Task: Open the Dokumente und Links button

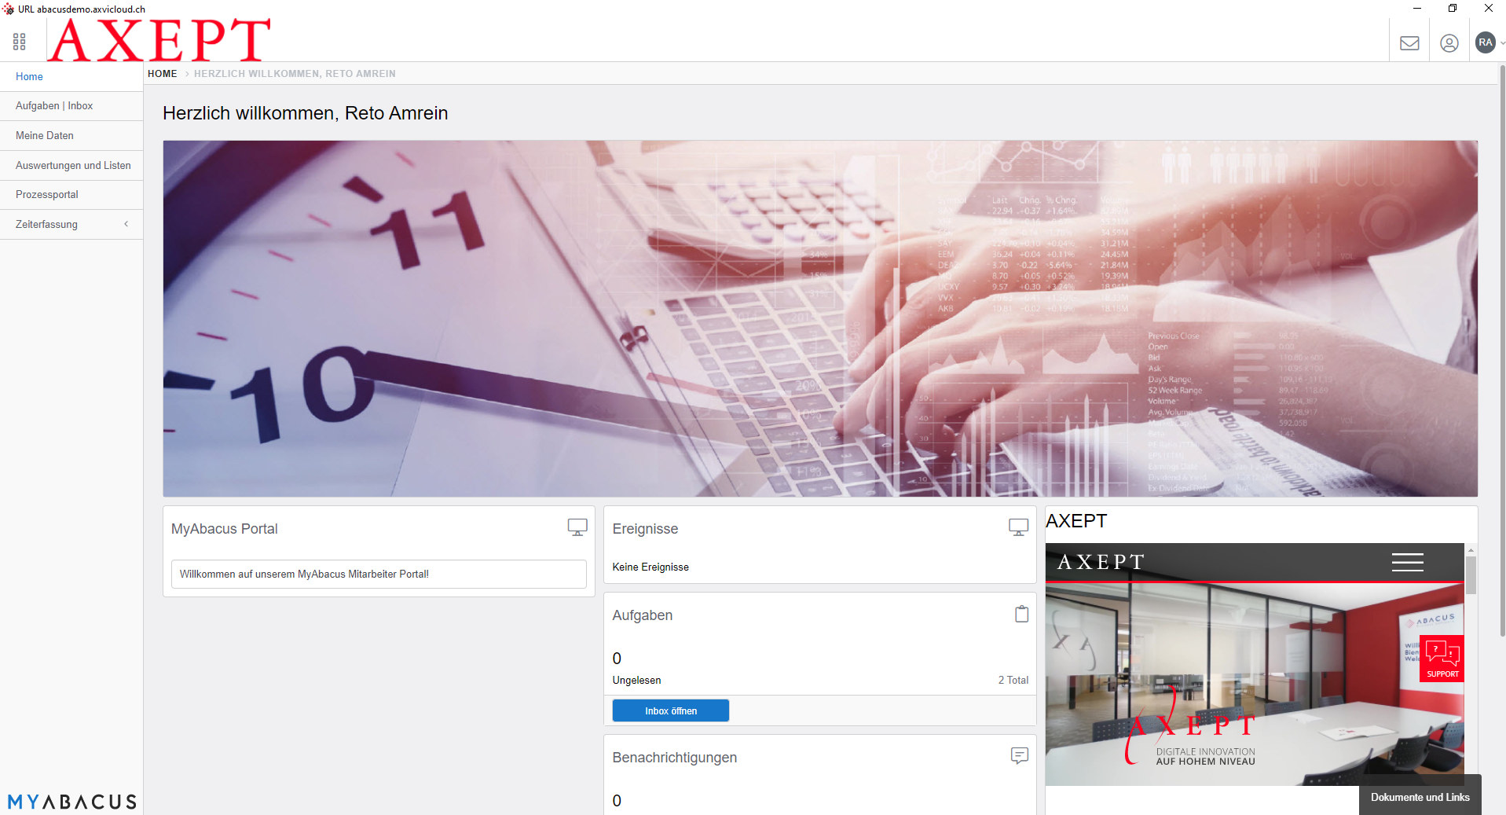Action: [x=1420, y=796]
